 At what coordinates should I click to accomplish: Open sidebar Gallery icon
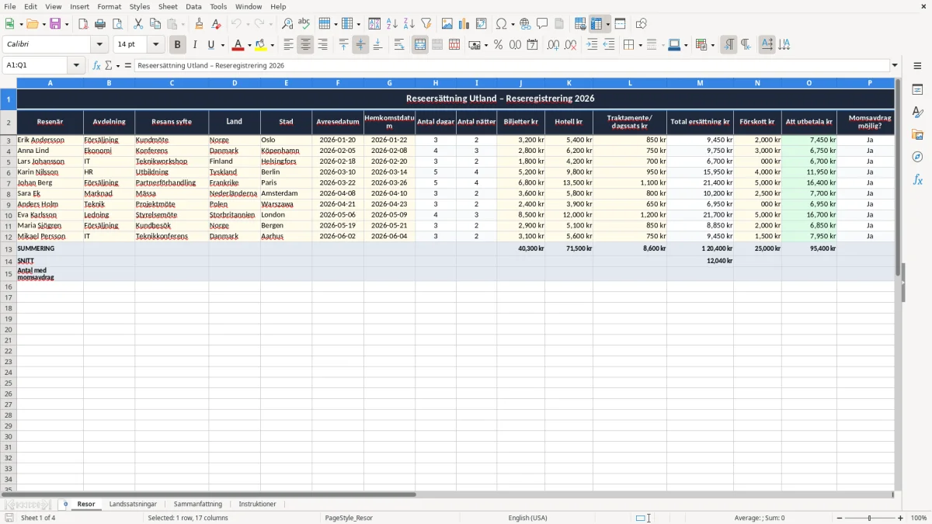coord(917,134)
